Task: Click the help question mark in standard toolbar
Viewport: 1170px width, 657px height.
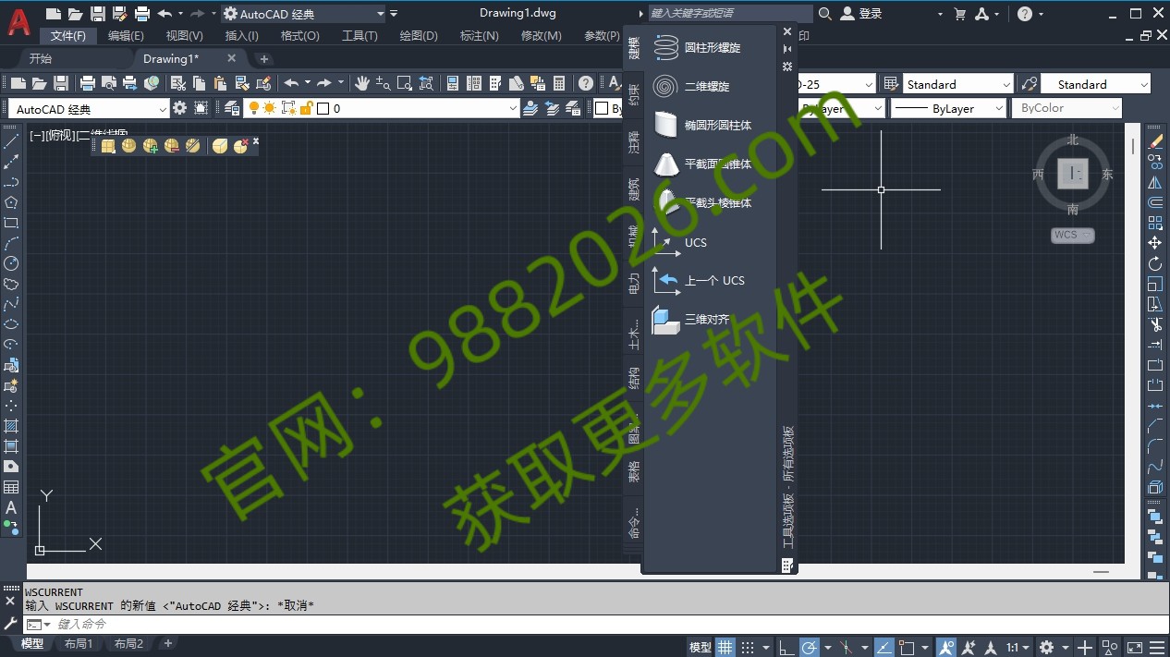Action: [586, 83]
